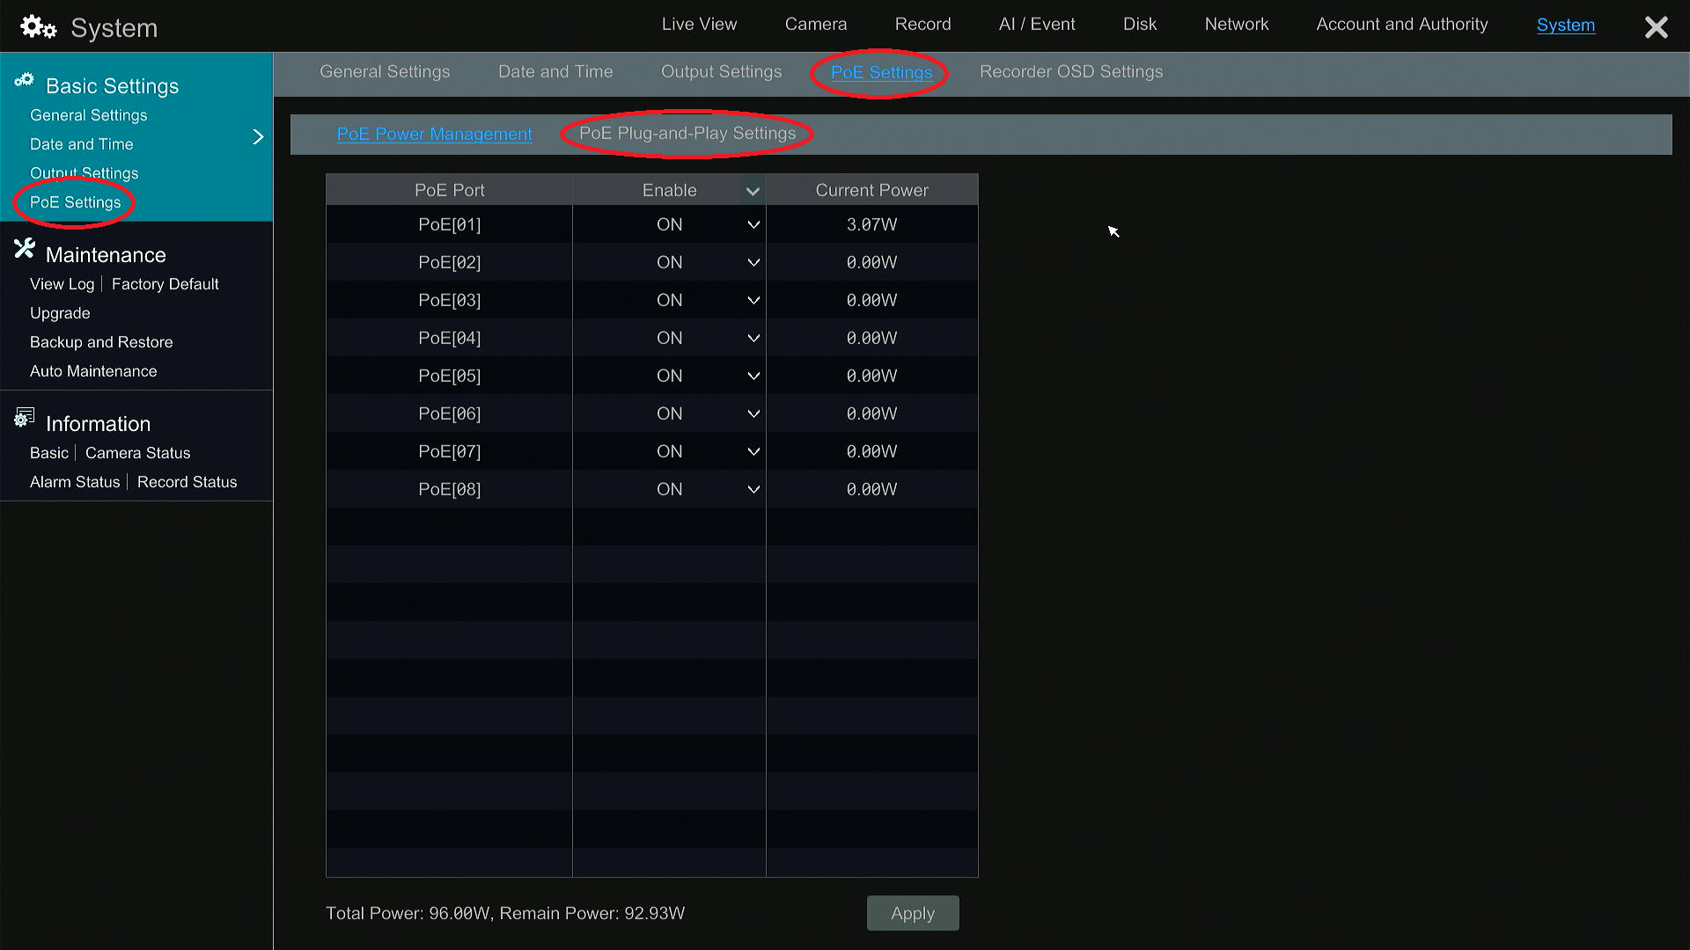Open the Enable dropdown for PoE[01]
The height and width of the screenshot is (950, 1690).
coord(753,224)
